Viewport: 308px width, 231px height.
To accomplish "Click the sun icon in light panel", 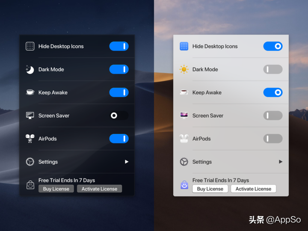I will pyautogui.click(x=184, y=69).
